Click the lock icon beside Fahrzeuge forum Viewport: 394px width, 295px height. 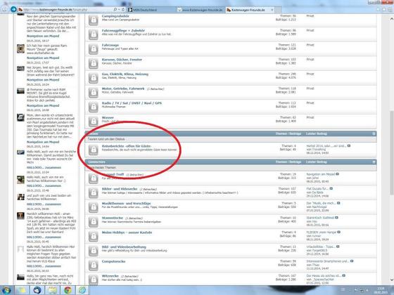pos(94,49)
